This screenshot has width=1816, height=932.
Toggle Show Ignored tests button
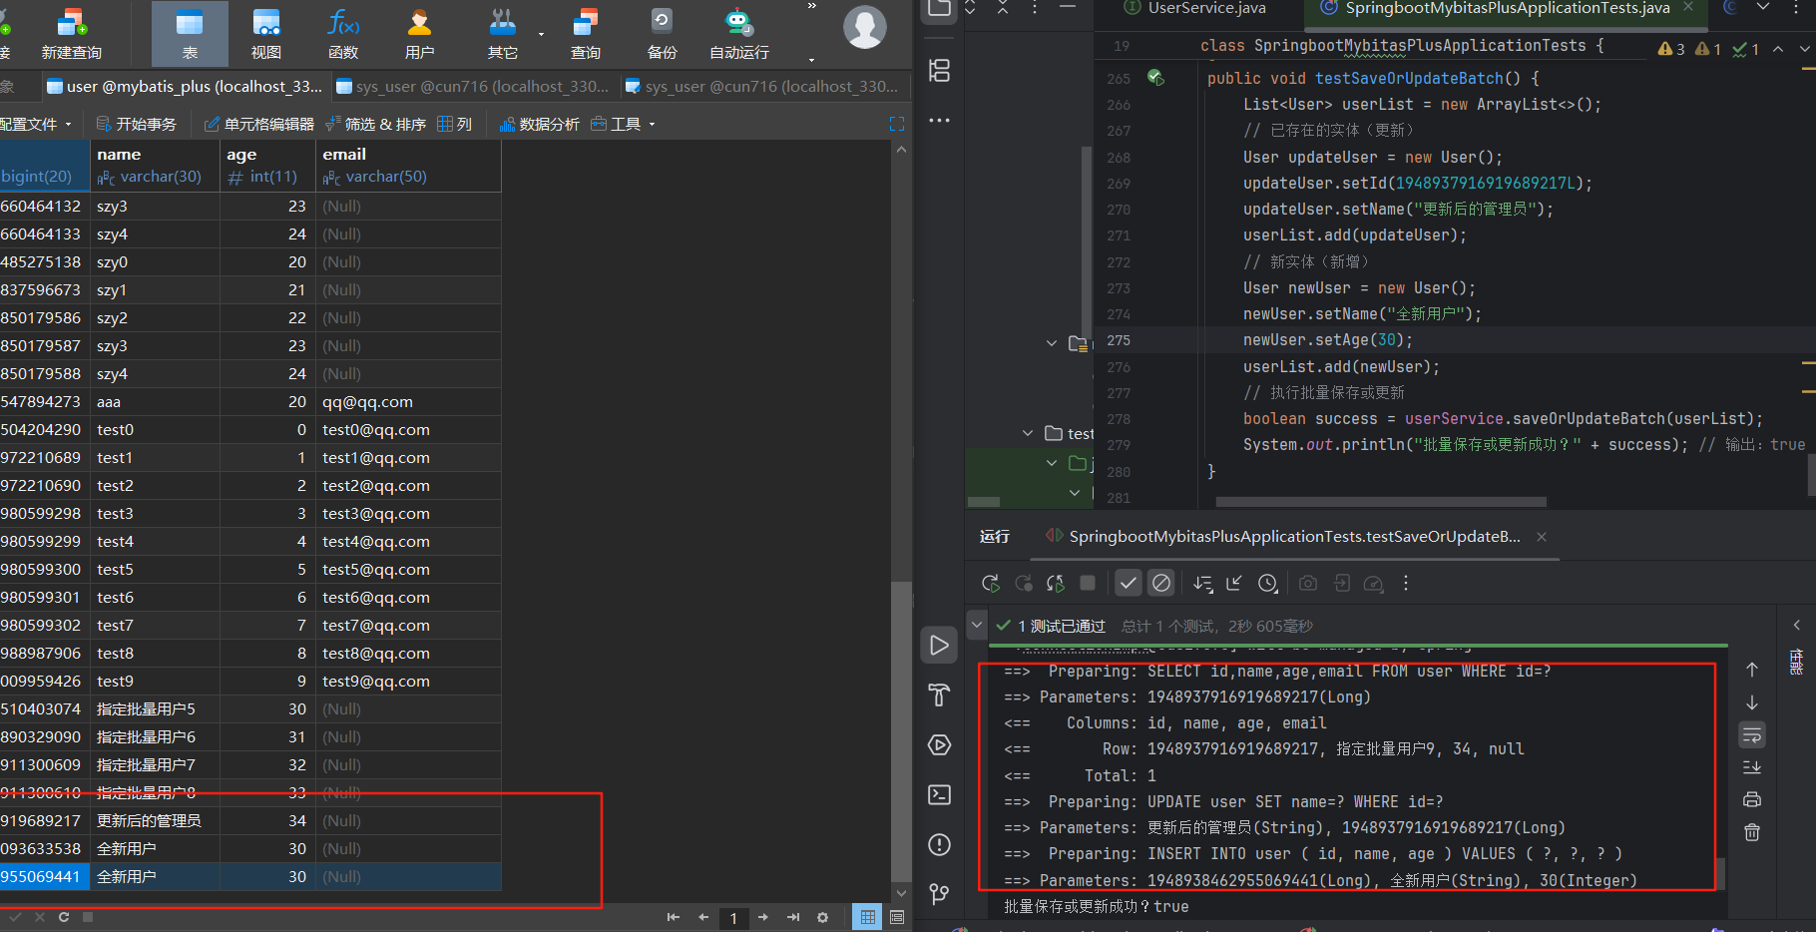click(1161, 583)
